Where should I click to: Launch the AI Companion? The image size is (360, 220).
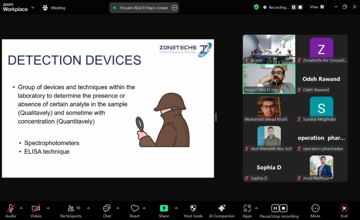[x=222, y=211]
